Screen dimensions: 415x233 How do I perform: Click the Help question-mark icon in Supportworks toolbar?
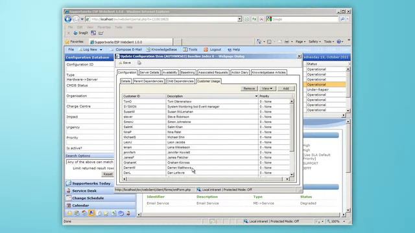pos(230,49)
